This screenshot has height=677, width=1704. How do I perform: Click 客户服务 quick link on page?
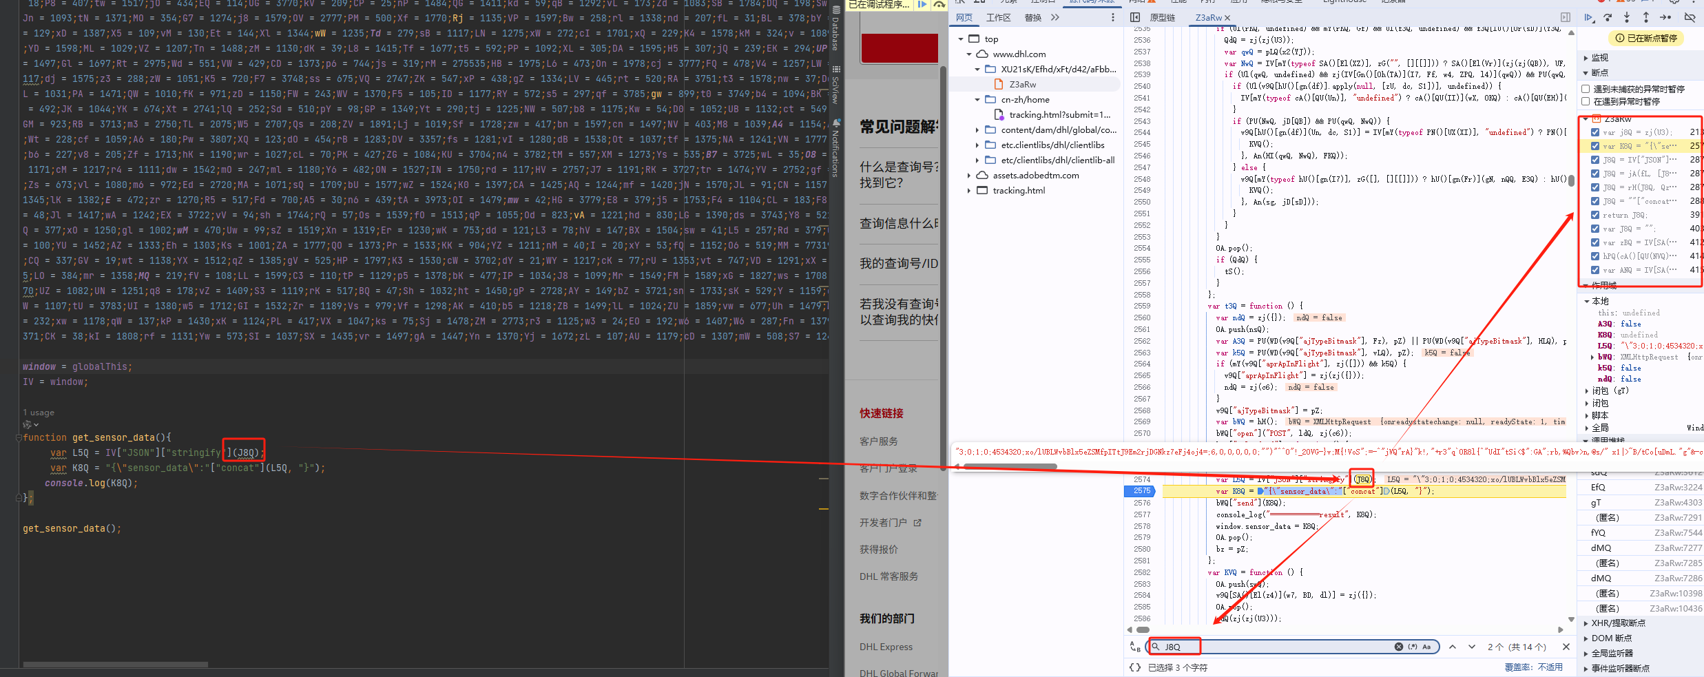coord(879,441)
